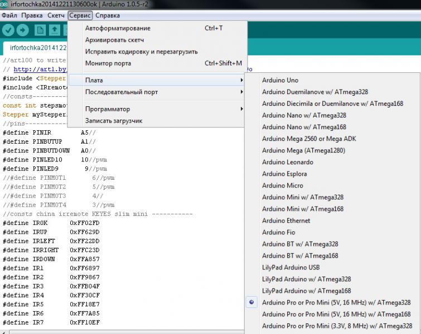421x334 pixels.
Task: Follow the http://artl.by link in code
Action: (x=40, y=69)
